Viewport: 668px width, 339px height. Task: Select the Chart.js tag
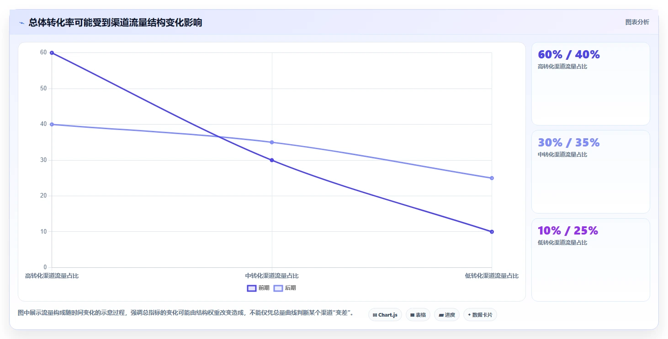tap(385, 315)
